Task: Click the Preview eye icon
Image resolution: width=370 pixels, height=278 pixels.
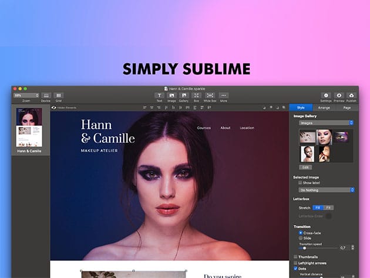Action: (339, 95)
